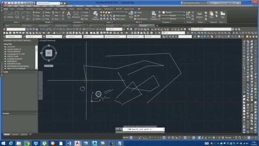Viewport: 259px width, 146px height.
Task: Expand the Draw panel dropdown
Action: pyautogui.click(x=17, y=22)
